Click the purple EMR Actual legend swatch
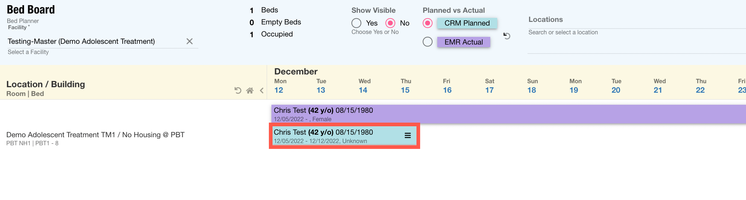746x200 pixels. pyautogui.click(x=464, y=42)
